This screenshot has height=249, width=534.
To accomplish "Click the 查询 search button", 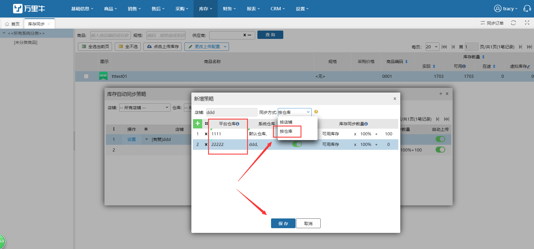I will [x=270, y=35].
